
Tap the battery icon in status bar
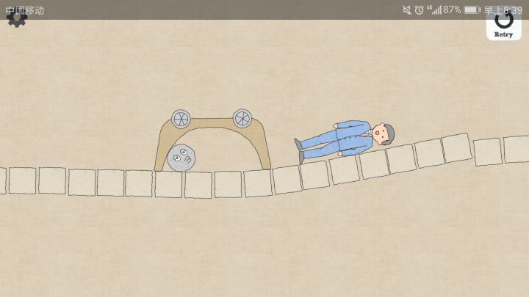point(472,10)
